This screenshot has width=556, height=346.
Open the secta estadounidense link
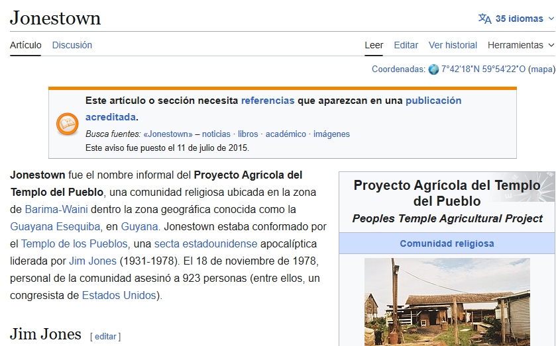(205, 243)
